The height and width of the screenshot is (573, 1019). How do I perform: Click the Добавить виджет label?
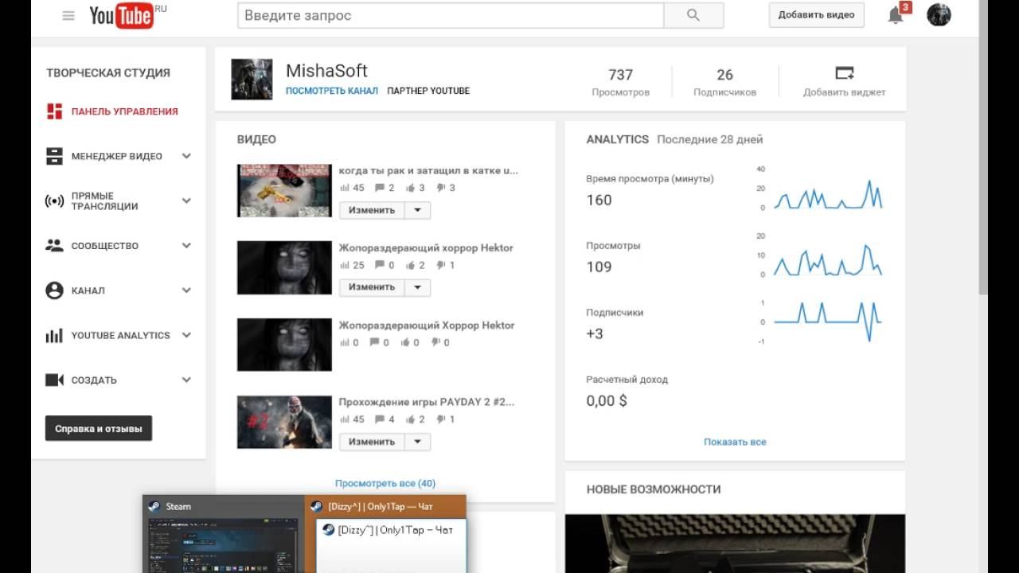pos(844,92)
